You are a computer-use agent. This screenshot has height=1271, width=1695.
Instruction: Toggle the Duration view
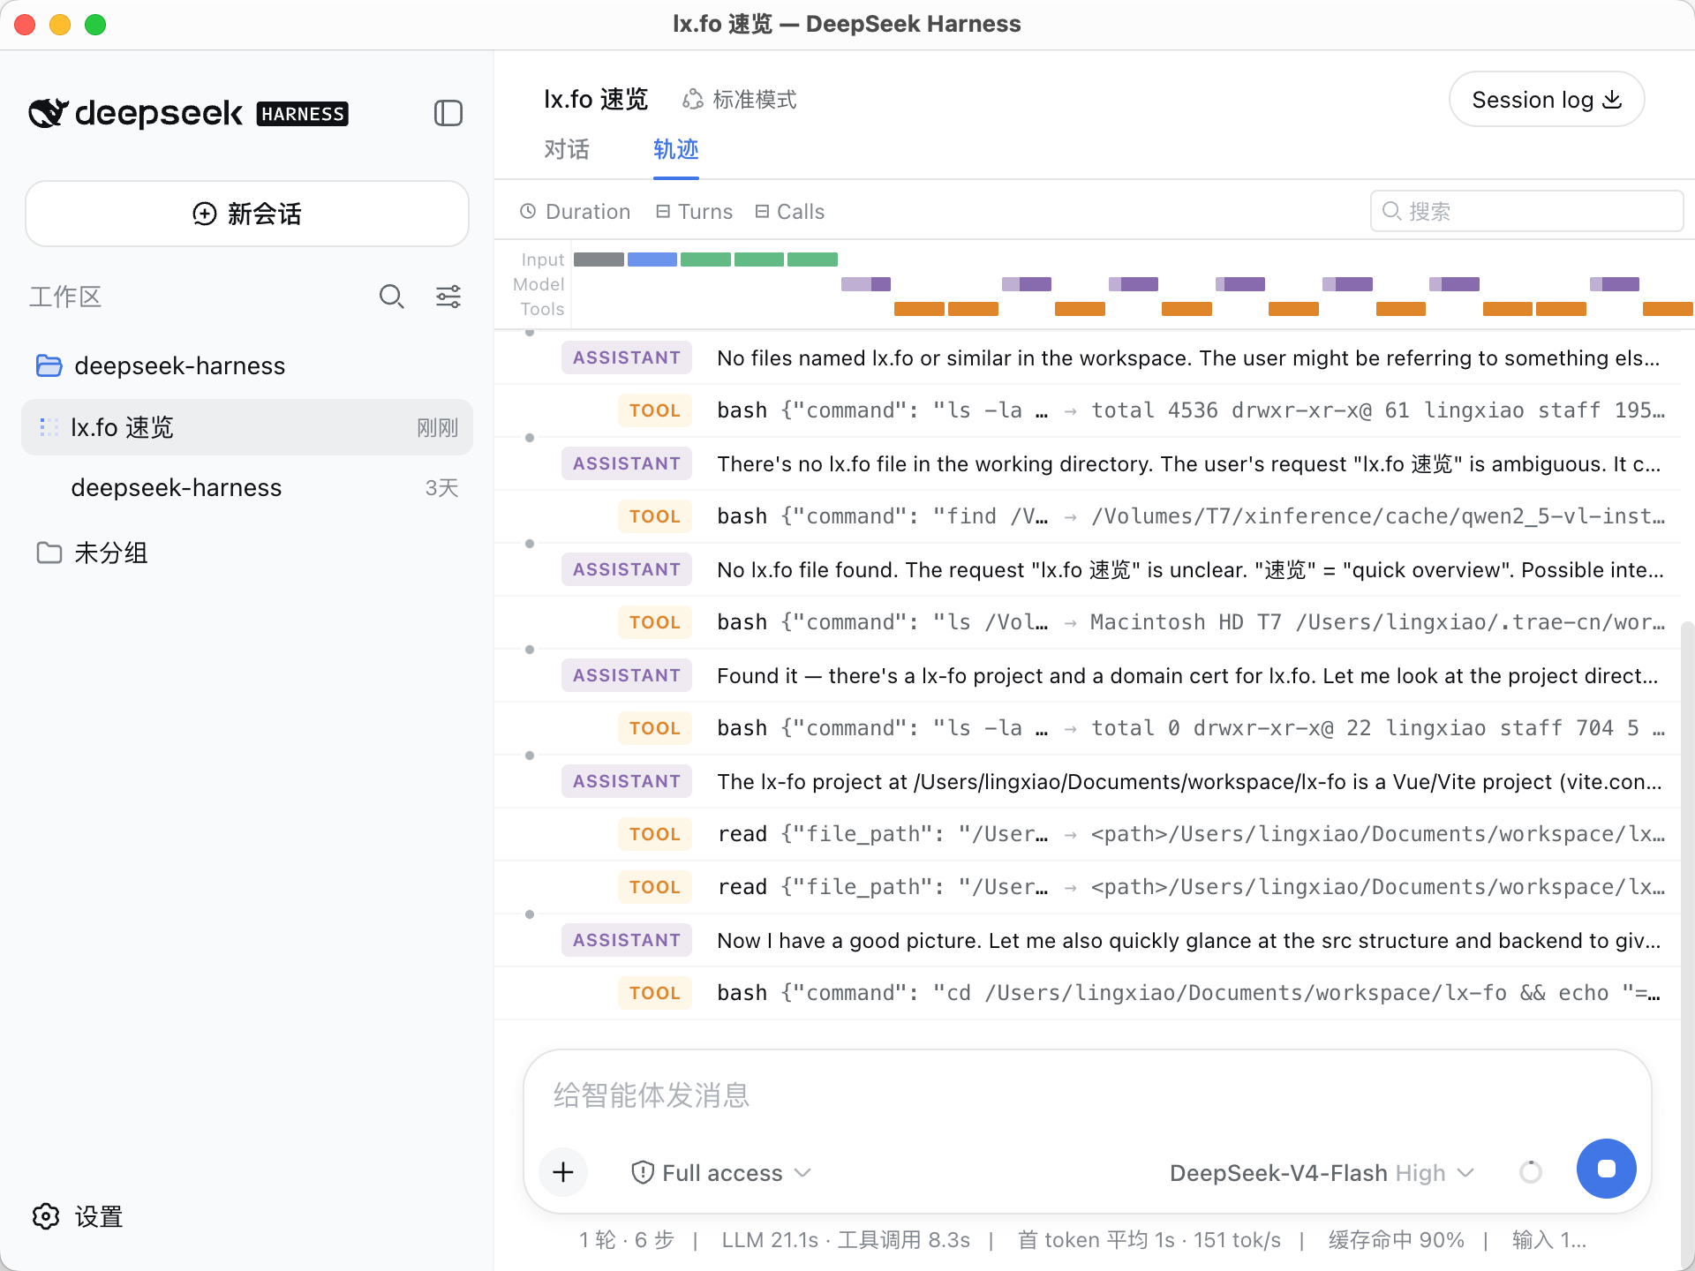pos(576,211)
